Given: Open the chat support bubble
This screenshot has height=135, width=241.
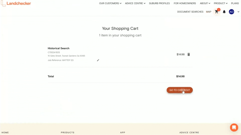Looking at the screenshot, I should point(234,127).
